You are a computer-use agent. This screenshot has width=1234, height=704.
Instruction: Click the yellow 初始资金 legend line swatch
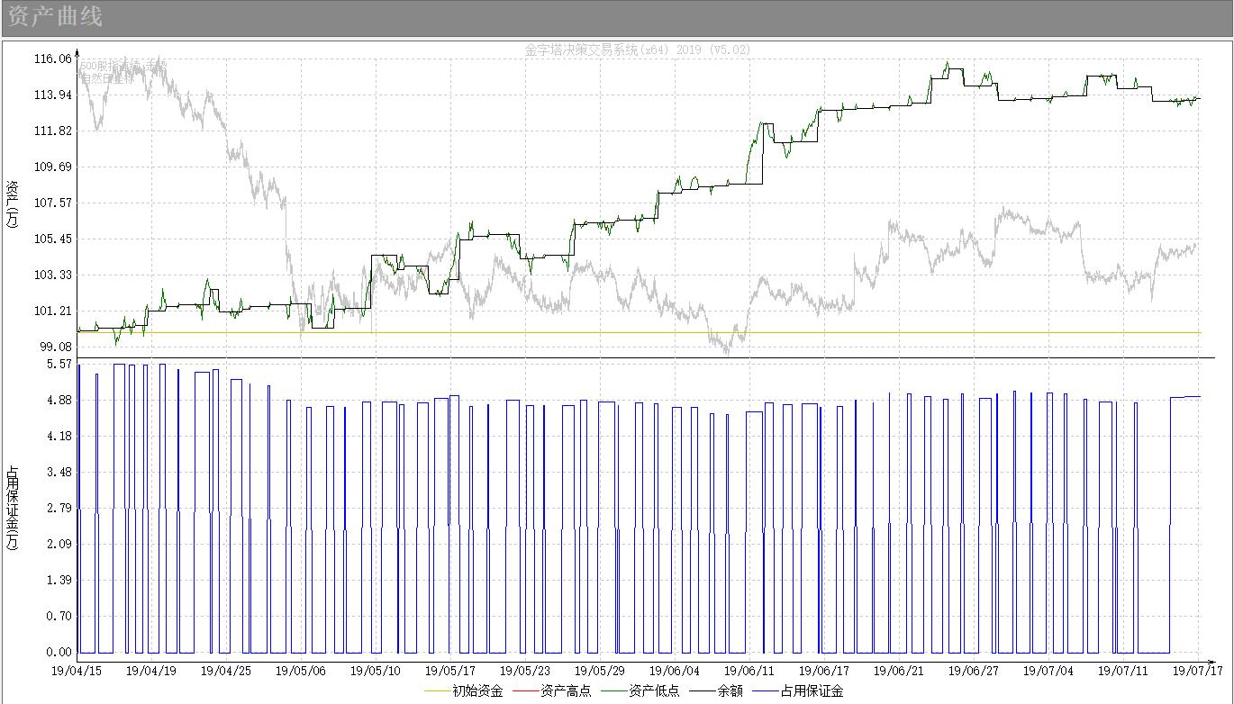pyautogui.click(x=436, y=691)
